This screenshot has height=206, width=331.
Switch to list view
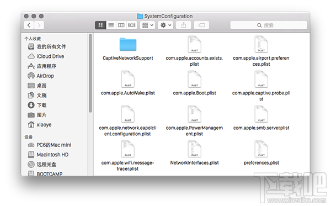pos(111,25)
